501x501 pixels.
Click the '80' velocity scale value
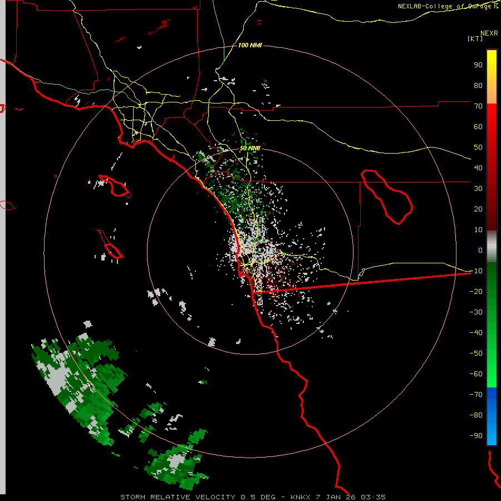coord(478,86)
